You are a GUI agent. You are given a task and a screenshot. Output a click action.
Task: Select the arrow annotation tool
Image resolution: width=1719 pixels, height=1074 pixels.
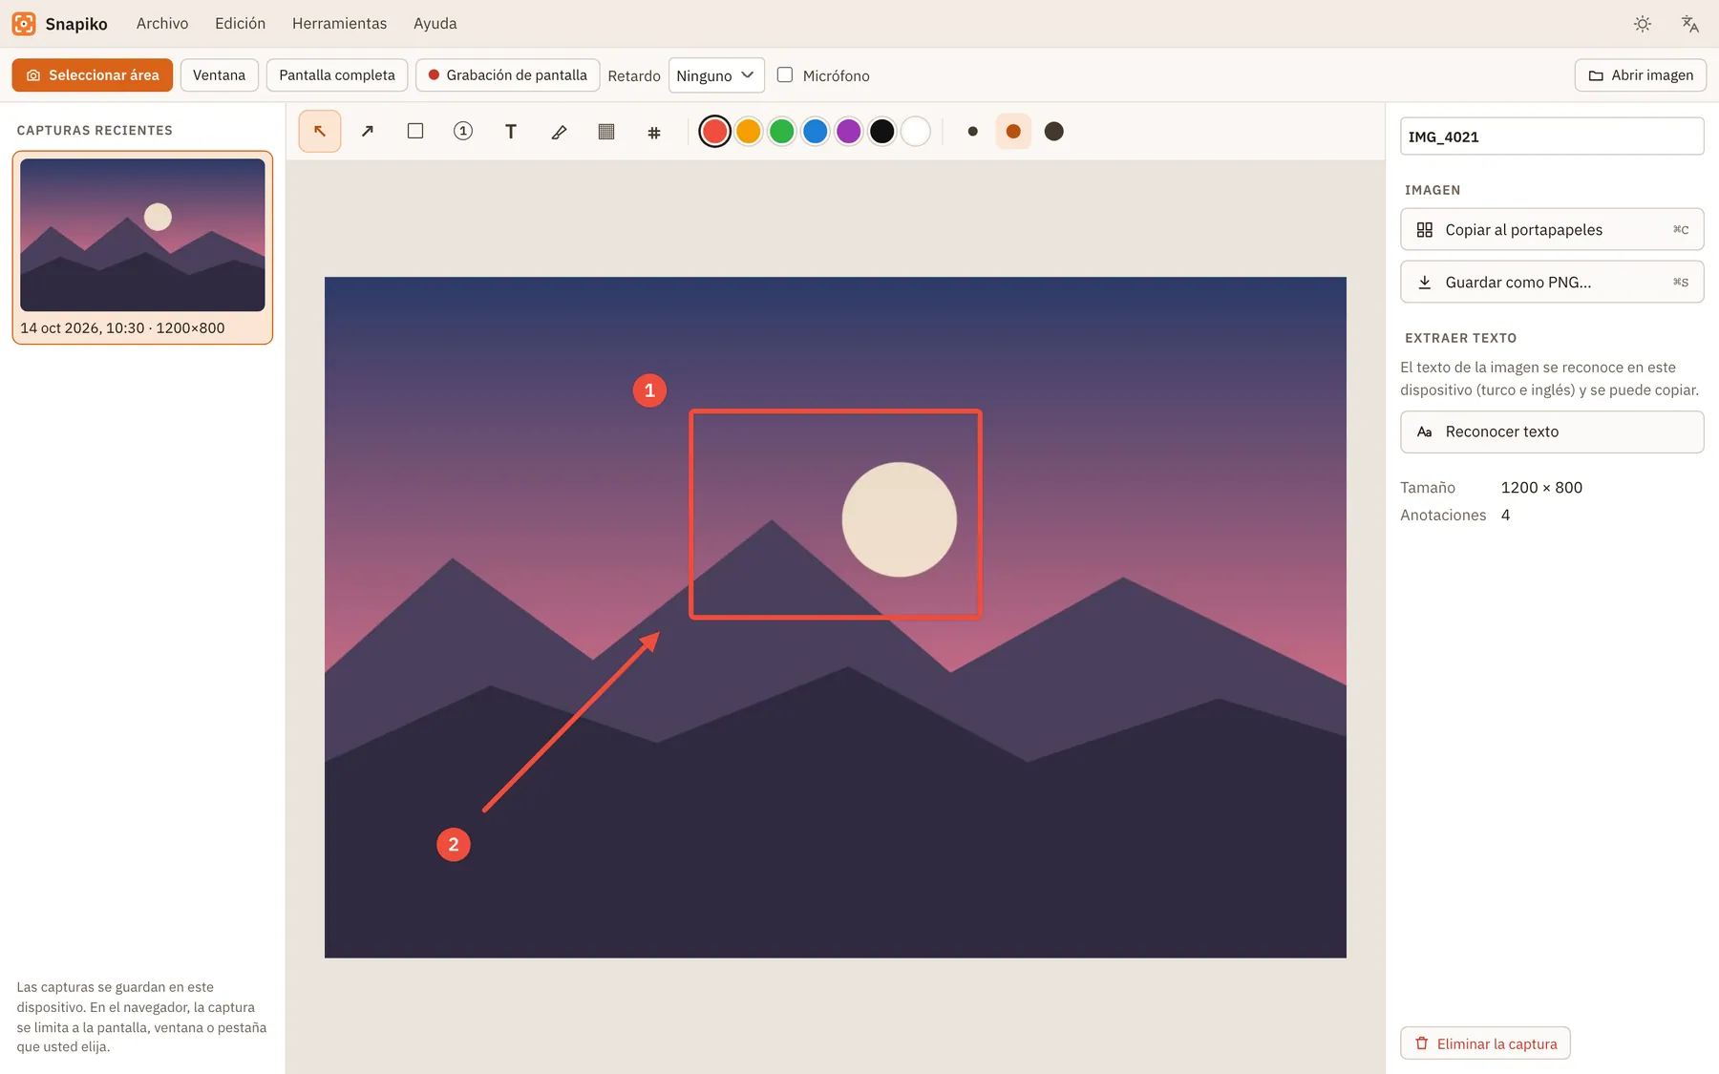[368, 132]
